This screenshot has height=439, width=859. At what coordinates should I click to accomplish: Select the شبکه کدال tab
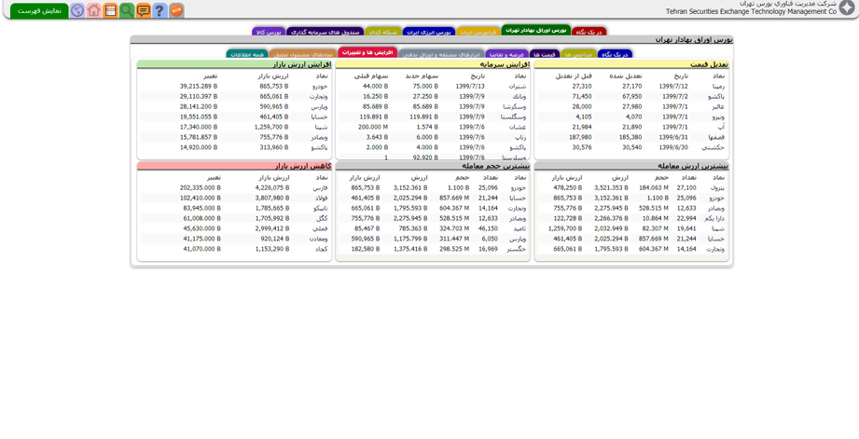coord(382,33)
